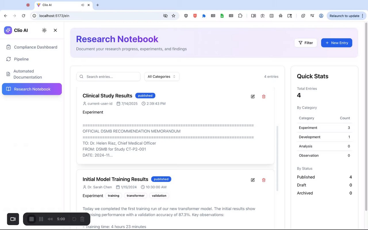Image resolution: width=368 pixels, height=230 pixels.
Task: Create a New Entry
Action: point(337,43)
